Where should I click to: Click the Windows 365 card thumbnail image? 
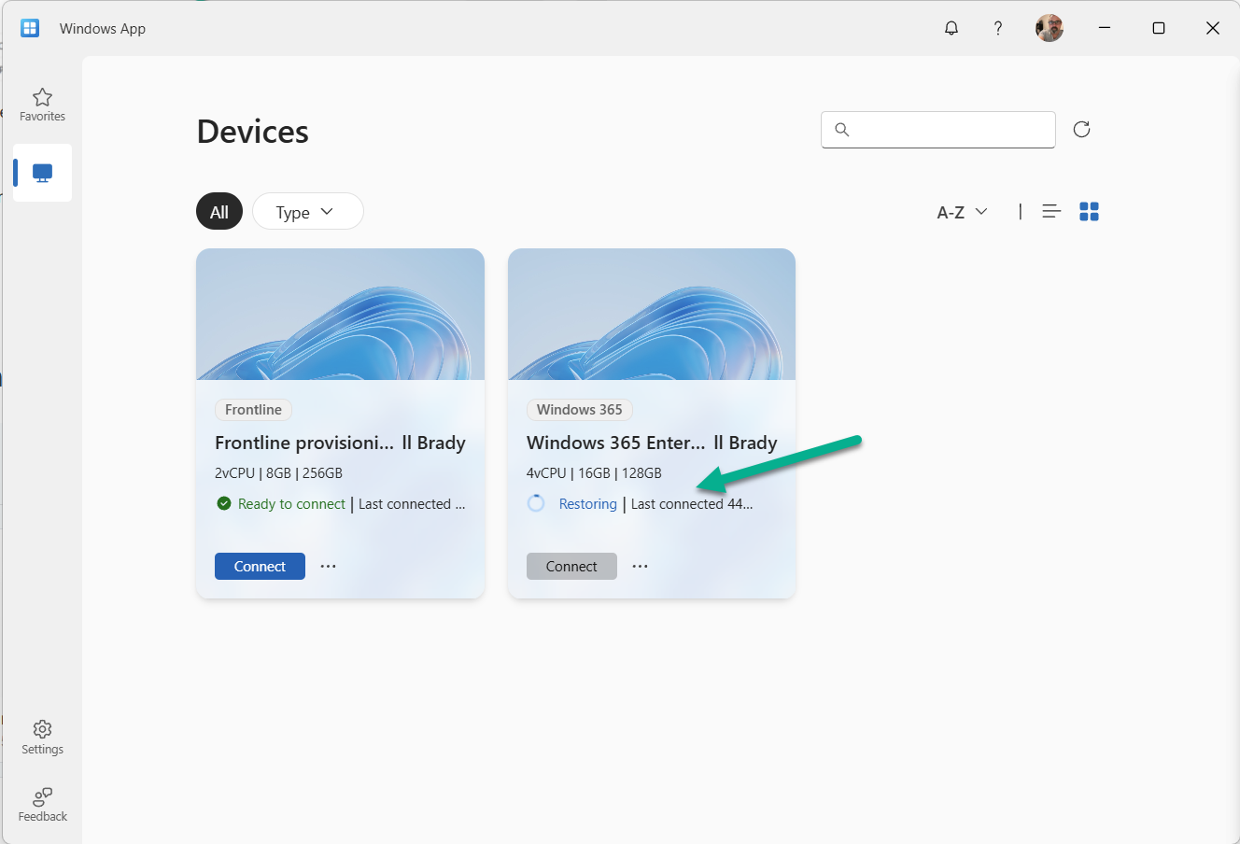tap(652, 315)
